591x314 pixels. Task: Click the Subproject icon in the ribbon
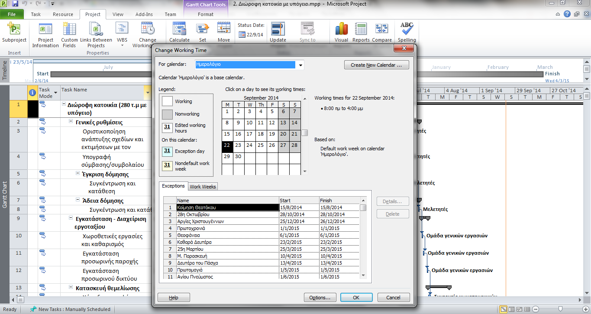14,29
